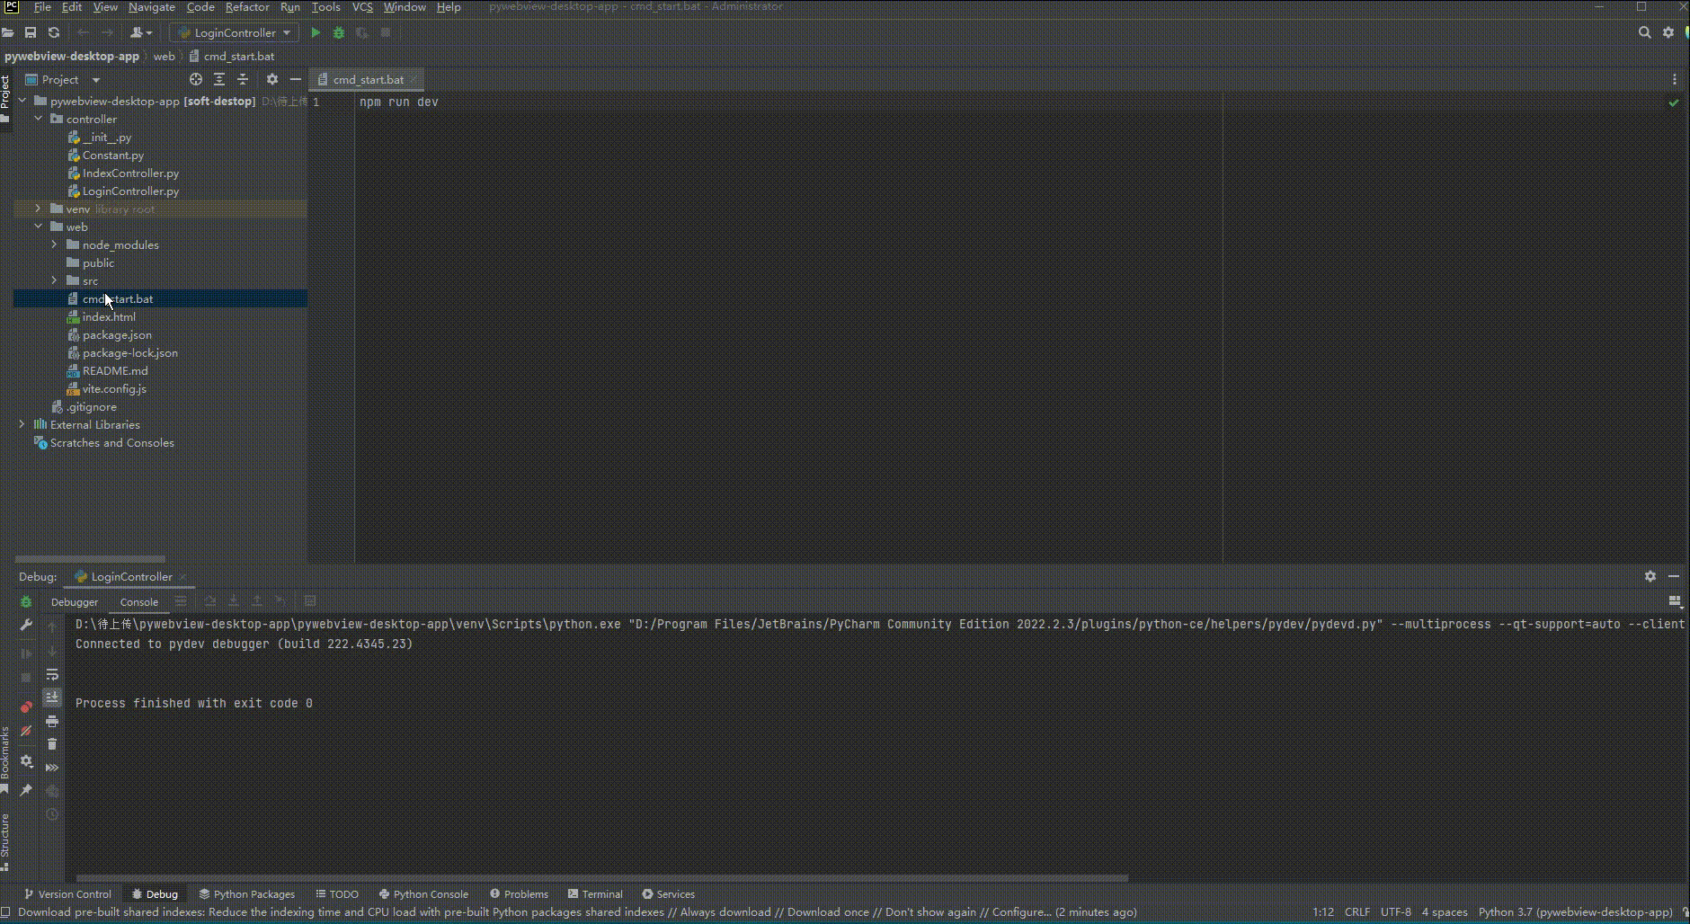Start debugging with the debug icon
The image size is (1690, 924).
pyautogui.click(x=339, y=32)
